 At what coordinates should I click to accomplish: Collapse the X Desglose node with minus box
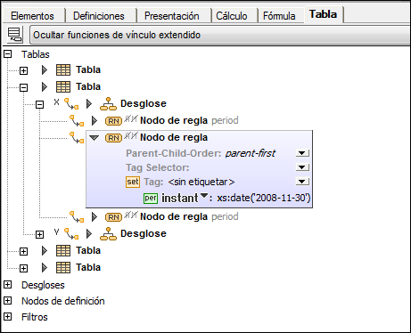[x=39, y=104]
